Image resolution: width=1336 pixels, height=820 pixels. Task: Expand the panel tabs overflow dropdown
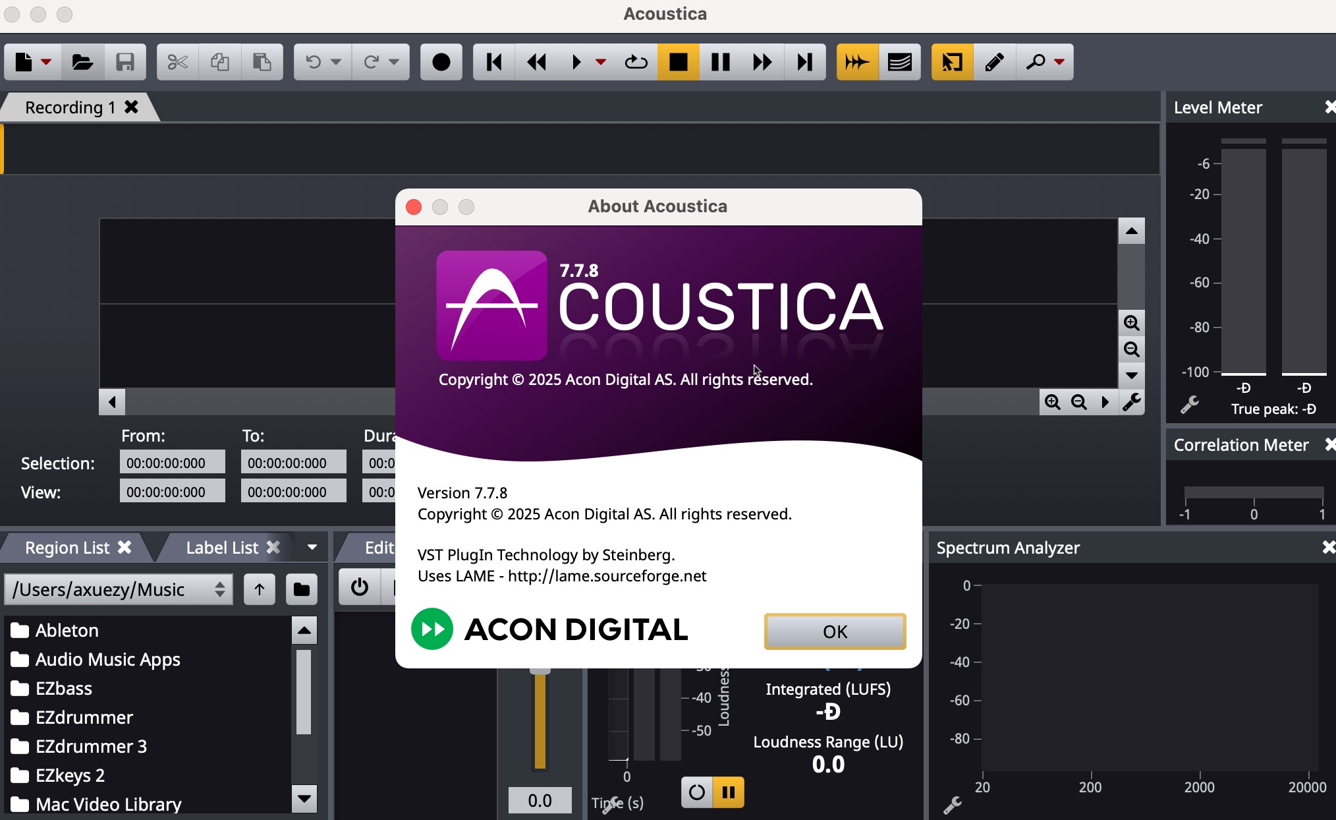coord(312,547)
